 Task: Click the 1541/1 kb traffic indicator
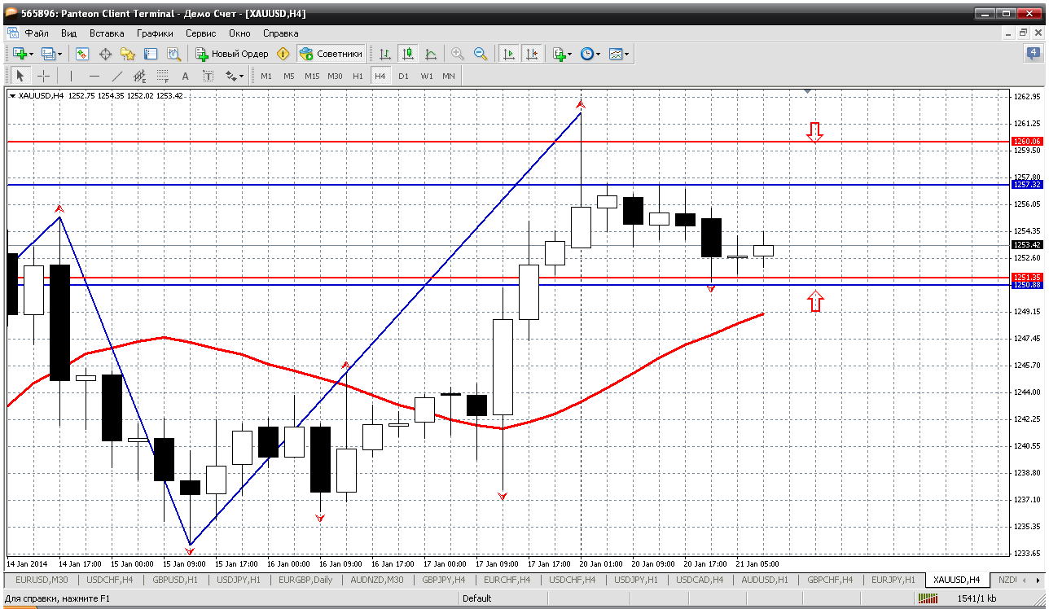click(x=977, y=598)
